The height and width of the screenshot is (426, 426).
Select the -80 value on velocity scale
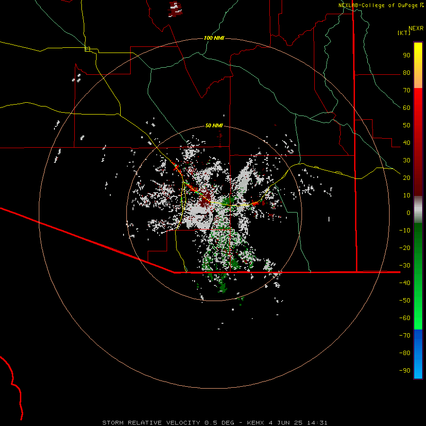coord(405,353)
